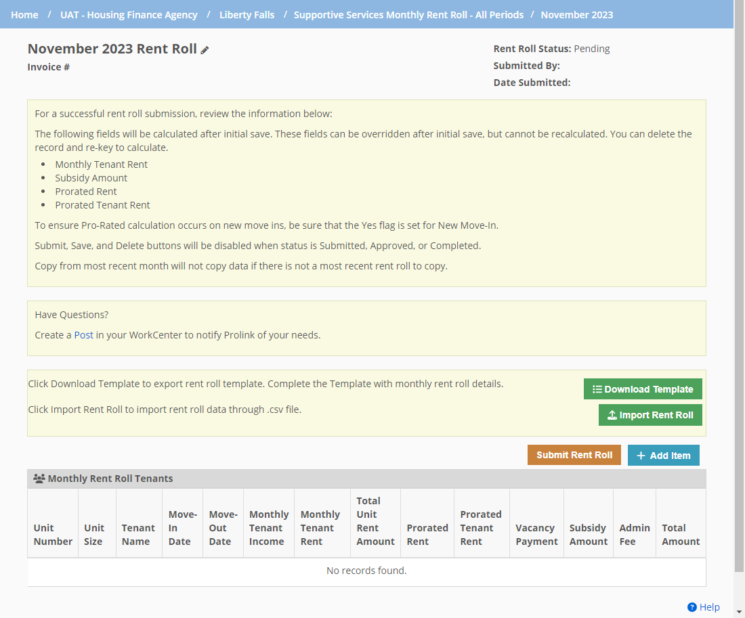Screen dimensions: 745x618
Task: Click the Subsidy Amount column header
Action: click(588, 535)
